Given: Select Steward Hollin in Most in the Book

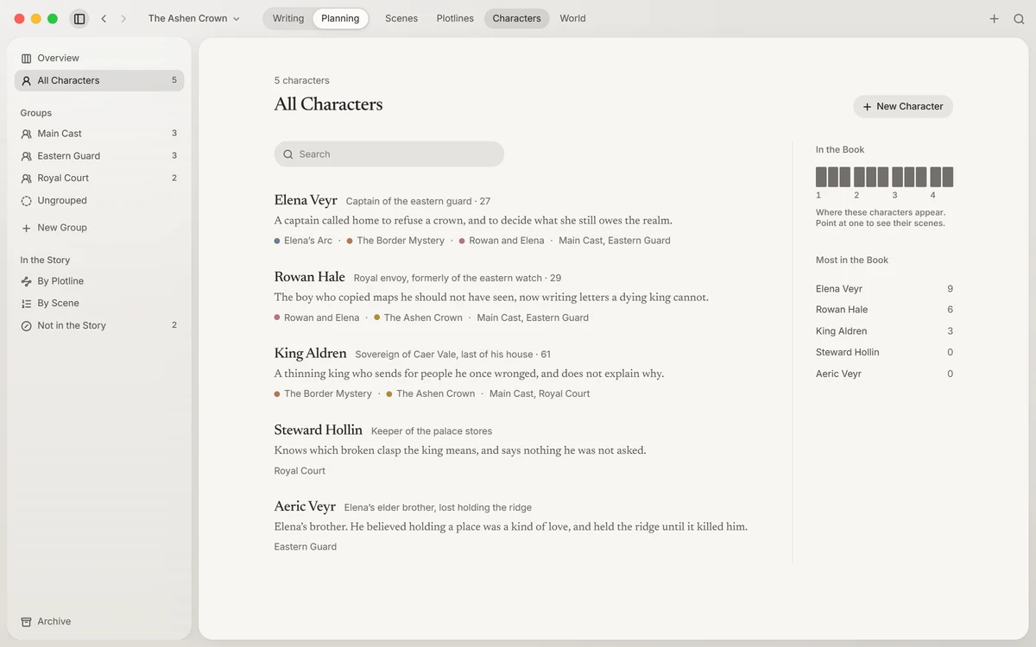Looking at the screenshot, I should (x=884, y=352).
